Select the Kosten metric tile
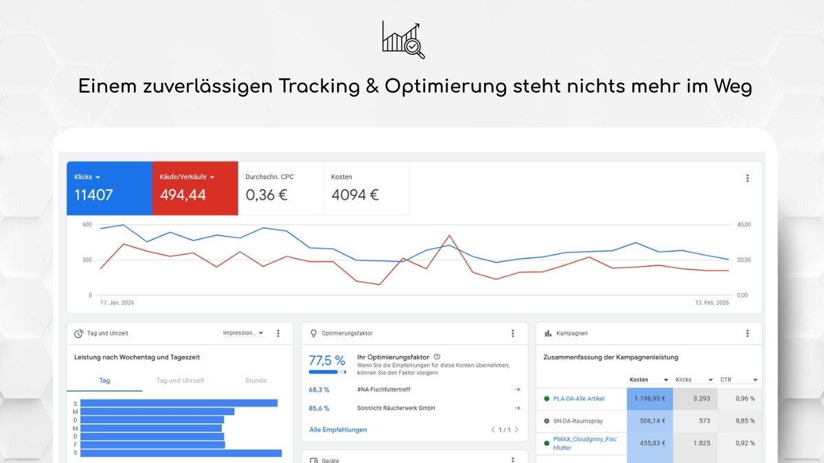The image size is (824, 463). click(367, 189)
